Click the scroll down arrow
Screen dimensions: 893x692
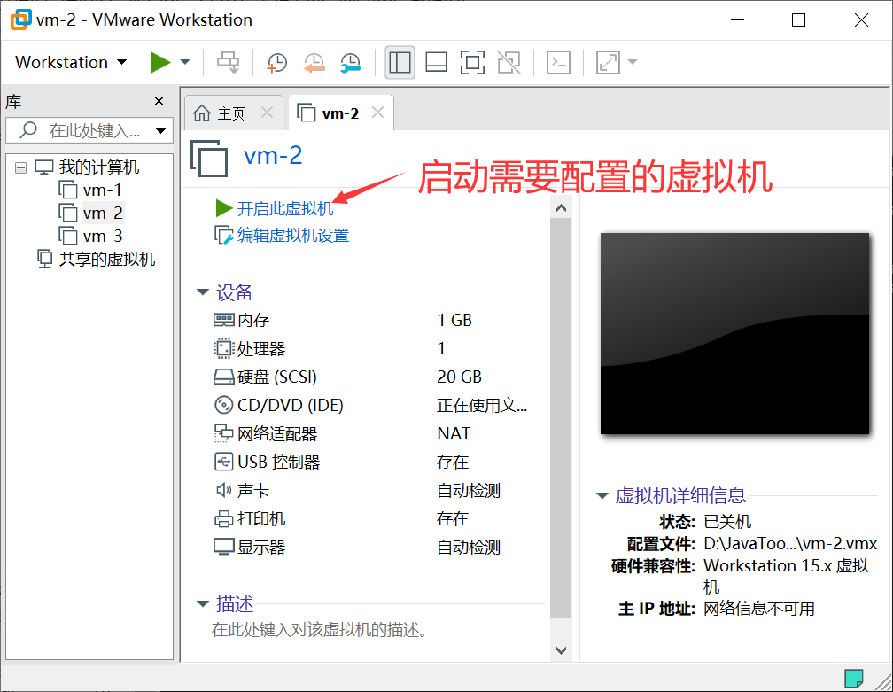coord(561,650)
